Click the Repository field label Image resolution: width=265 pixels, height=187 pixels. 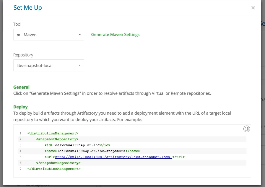[x=23, y=55]
